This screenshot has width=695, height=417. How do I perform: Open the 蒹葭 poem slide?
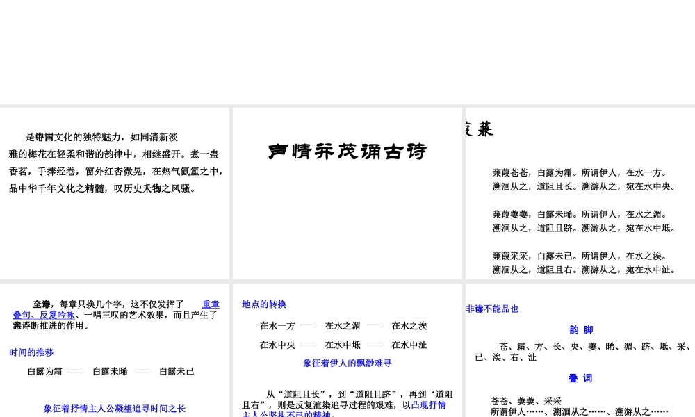click(x=580, y=193)
